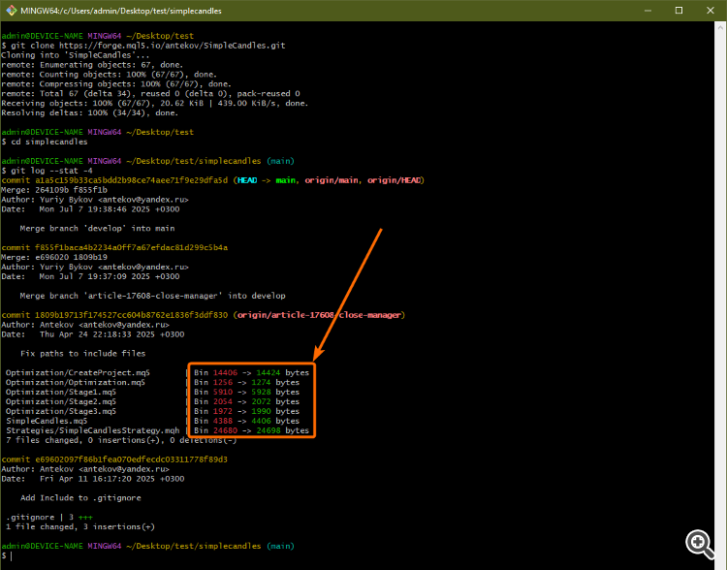This screenshot has width=727, height=570.
Task: Click 'Bin 24680 -> 24698 bytes' value
Action: [x=251, y=430]
